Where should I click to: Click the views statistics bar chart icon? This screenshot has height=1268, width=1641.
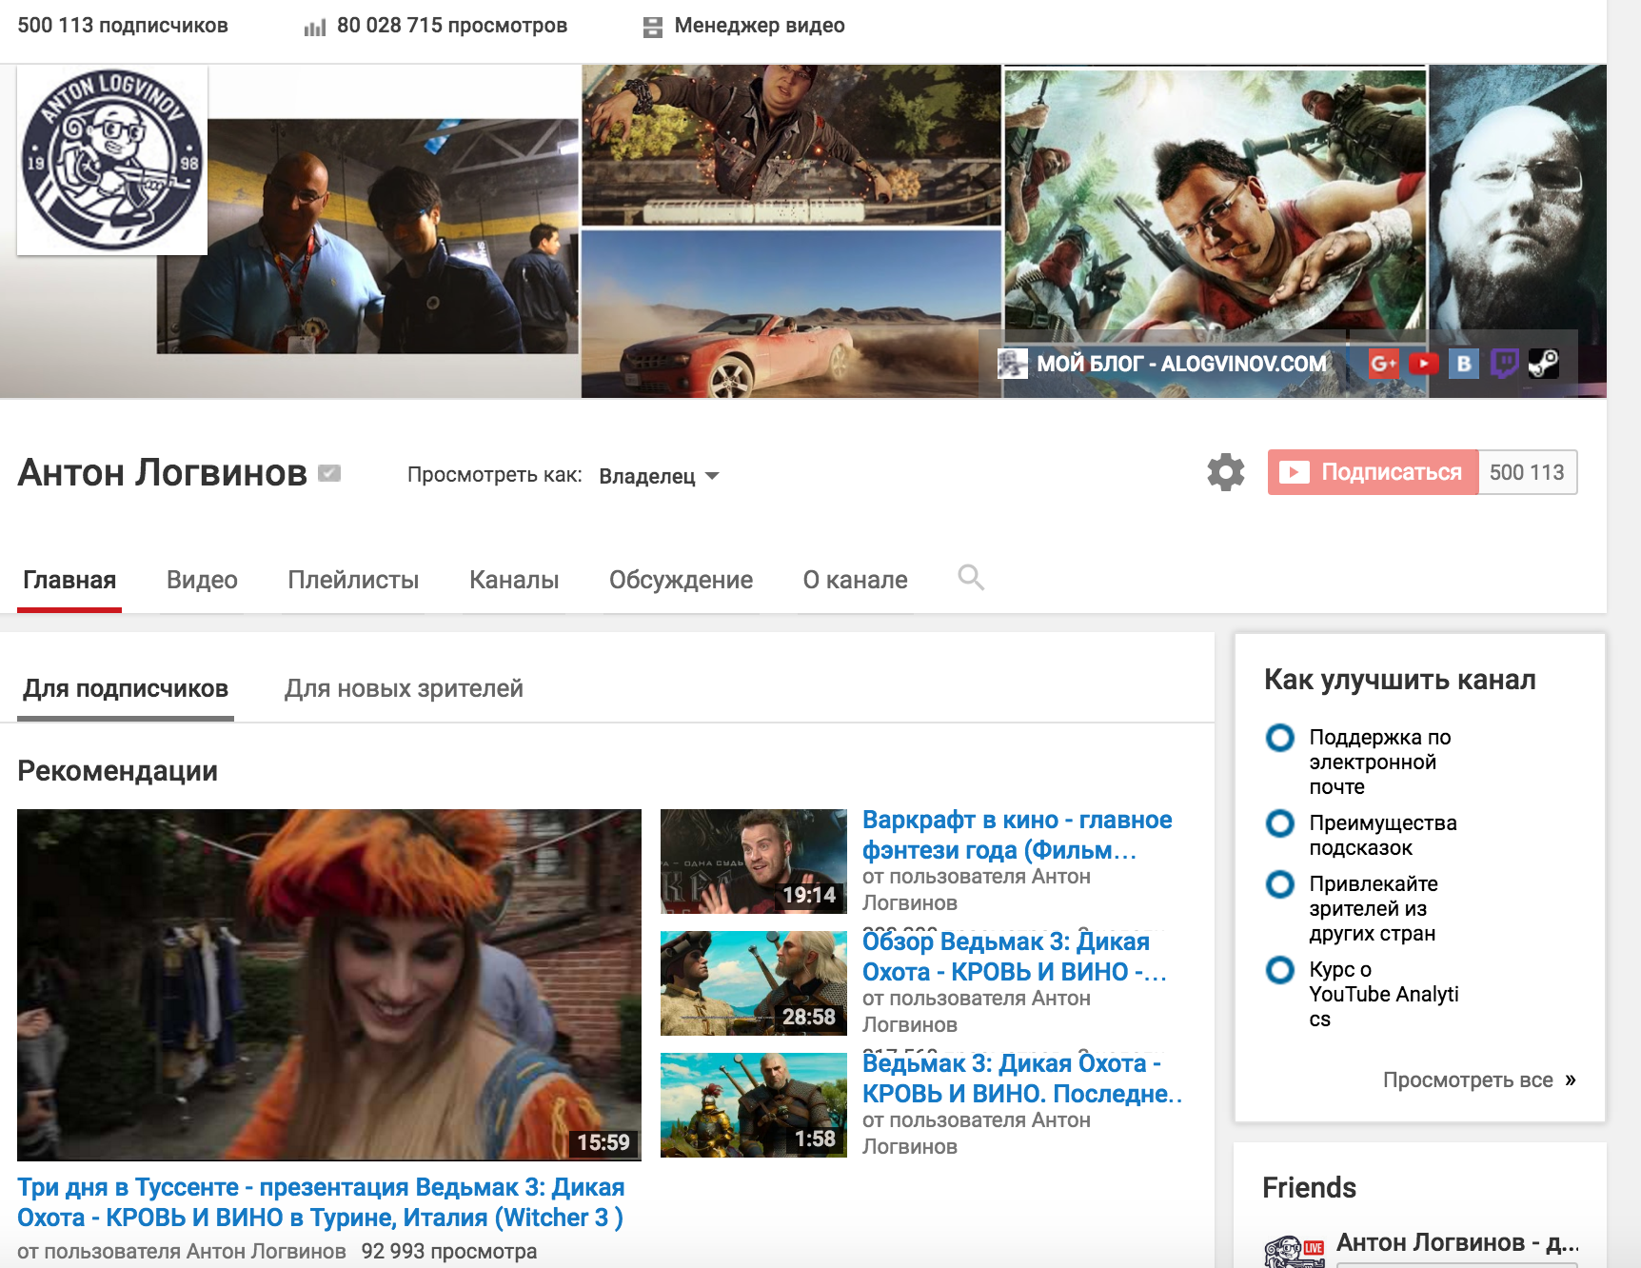pos(315,28)
